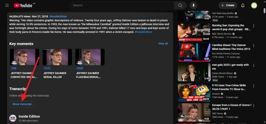
Task: Open BBC World Service channel link
Action: (221, 34)
